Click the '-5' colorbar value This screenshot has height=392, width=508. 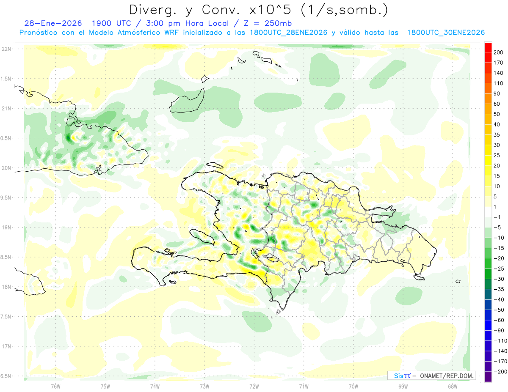point(497,228)
